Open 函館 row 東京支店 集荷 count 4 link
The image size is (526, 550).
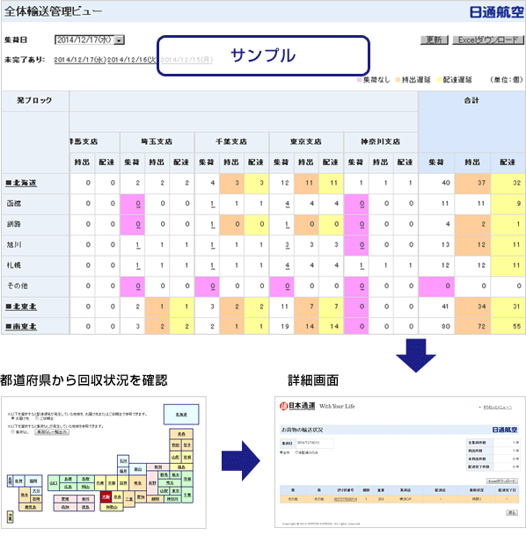(x=288, y=204)
